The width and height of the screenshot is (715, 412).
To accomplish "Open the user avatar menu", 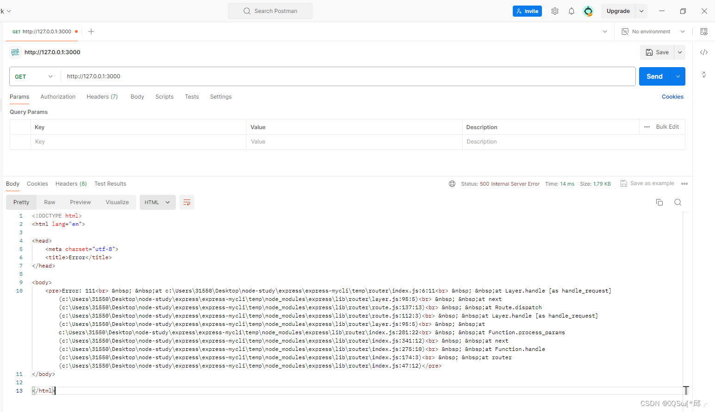I will tap(588, 11).
